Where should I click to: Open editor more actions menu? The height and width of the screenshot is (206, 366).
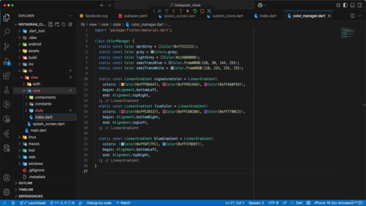point(360,15)
